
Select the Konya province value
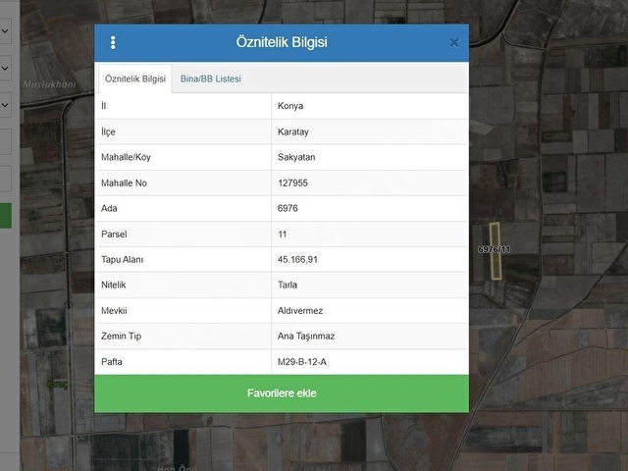(290, 106)
